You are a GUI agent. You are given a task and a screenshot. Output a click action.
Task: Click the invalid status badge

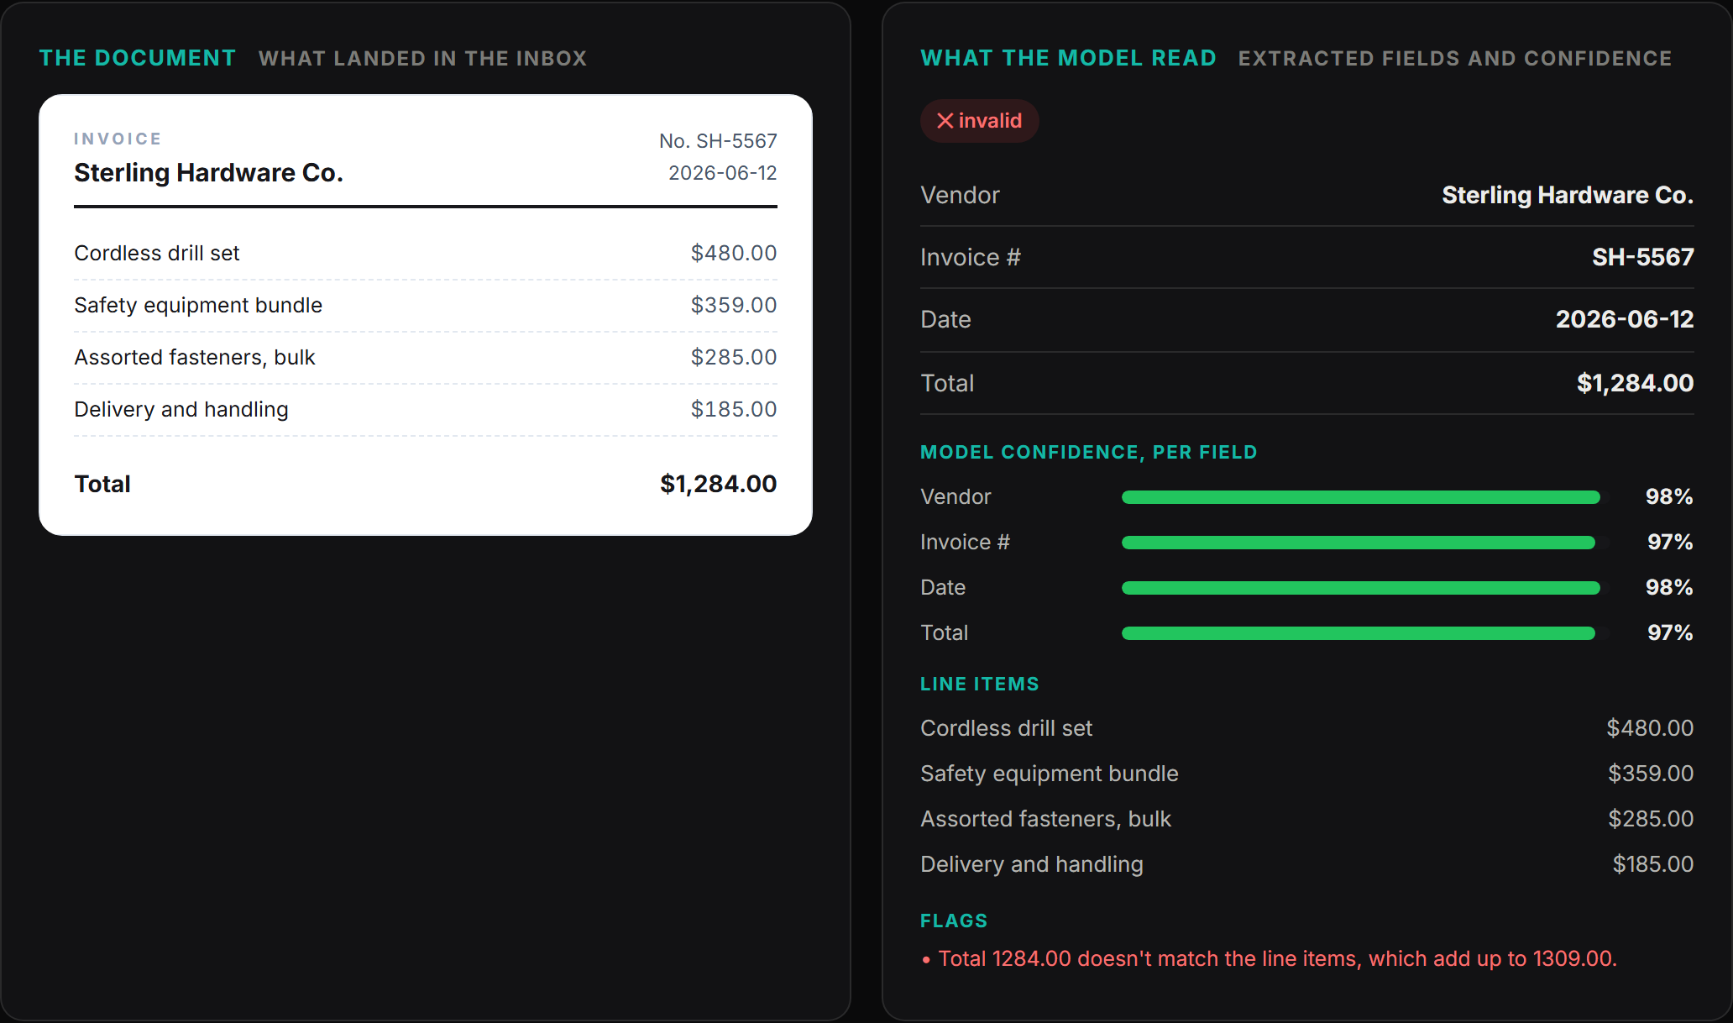(x=979, y=121)
